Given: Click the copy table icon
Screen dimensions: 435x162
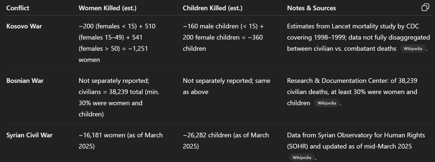Looking at the screenshot, I should point(425,8).
